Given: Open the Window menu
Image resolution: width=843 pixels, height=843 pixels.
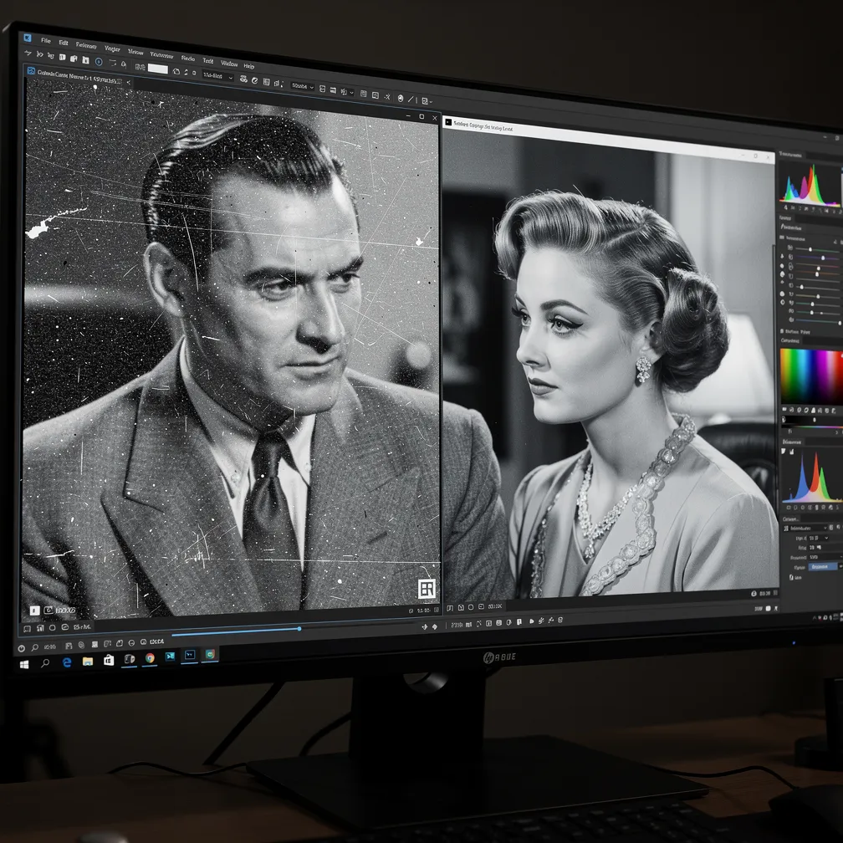Looking at the screenshot, I should (x=229, y=64).
